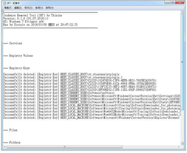Viewport: 187px width, 153px height.
Task: Click the "~~~ Services" heading
Action: coord(13,43)
